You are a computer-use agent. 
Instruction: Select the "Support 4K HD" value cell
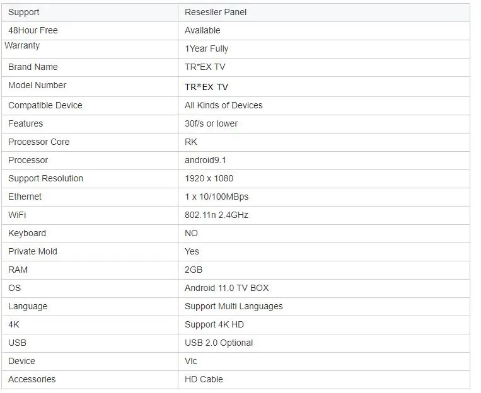[x=214, y=324]
